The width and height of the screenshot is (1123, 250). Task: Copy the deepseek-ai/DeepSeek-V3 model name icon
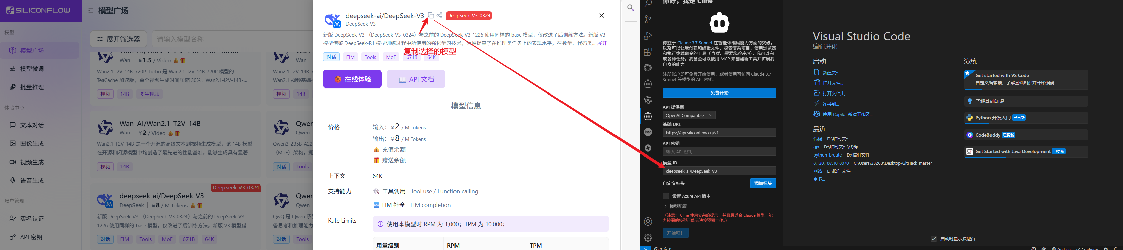(x=431, y=16)
